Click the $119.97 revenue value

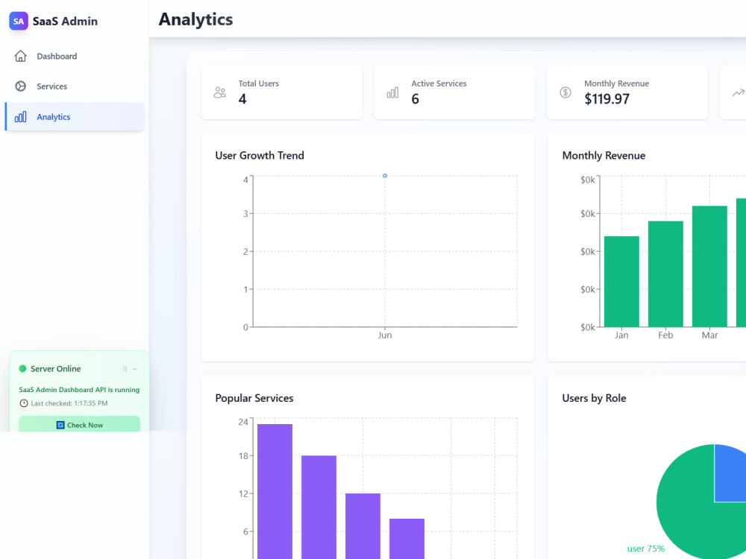(606, 99)
